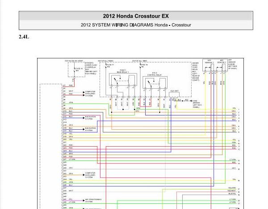Image resolution: width=268 pixels, height=209 pixels.
Task: Click the 'PGM-FI MAIN RELAY 1' label
Action: pyautogui.click(x=123, y=71)
